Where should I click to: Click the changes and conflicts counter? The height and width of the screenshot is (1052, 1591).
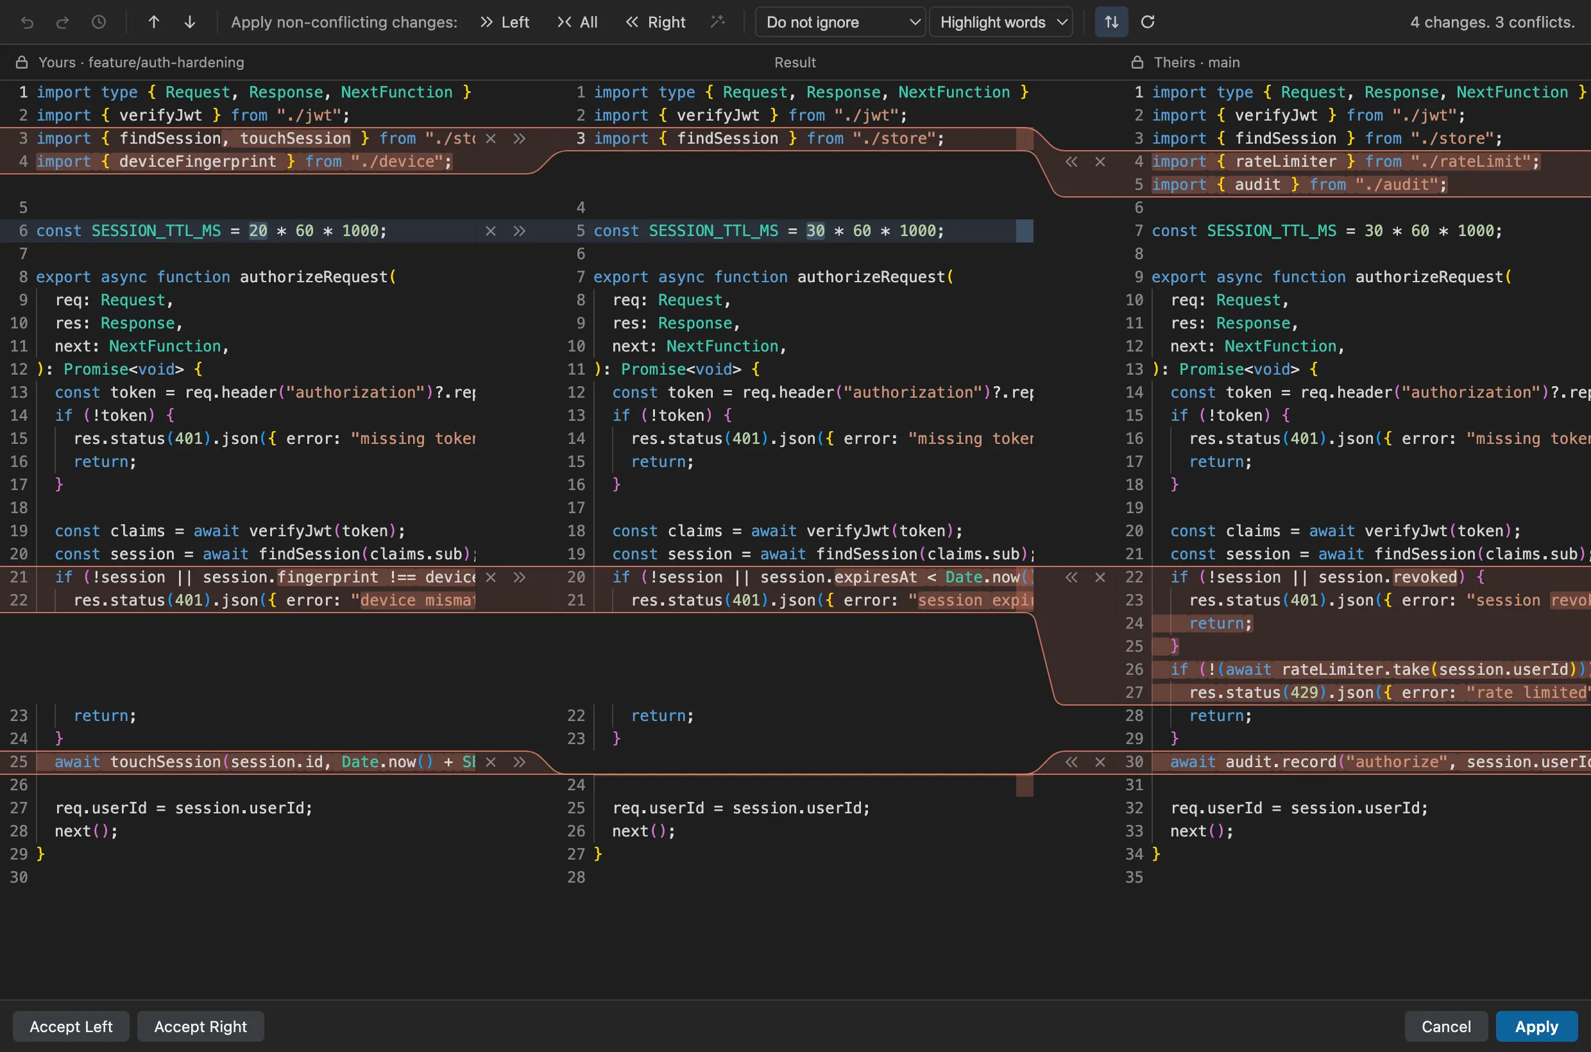1492,22
